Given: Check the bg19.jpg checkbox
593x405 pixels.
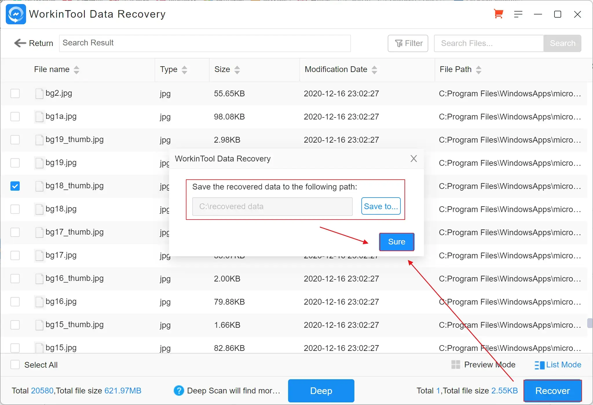Looking at the screenshot, I should tap(15, 163).
